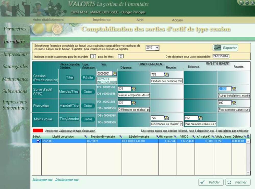Open account picker beside field 21758
The image size is (255, 189).
tap(234, 89)
